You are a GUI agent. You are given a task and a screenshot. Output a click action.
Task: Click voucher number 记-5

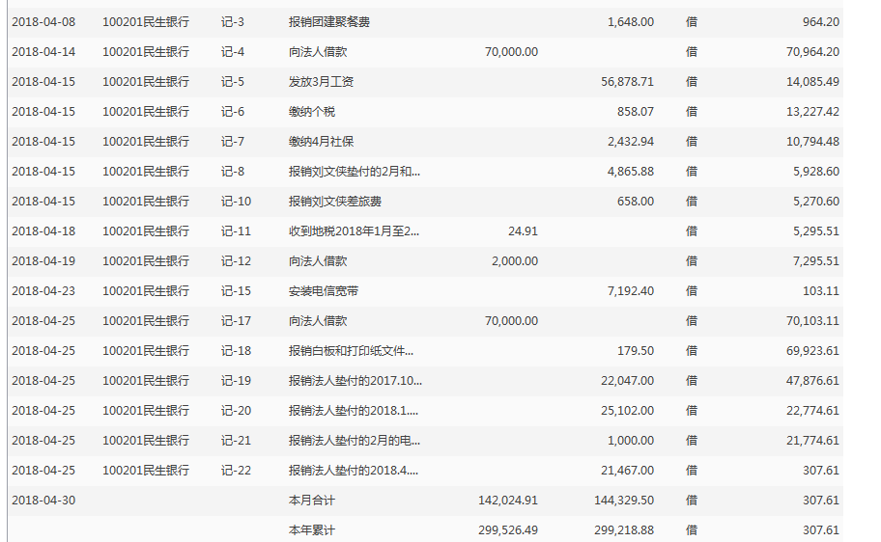(233, 82)
